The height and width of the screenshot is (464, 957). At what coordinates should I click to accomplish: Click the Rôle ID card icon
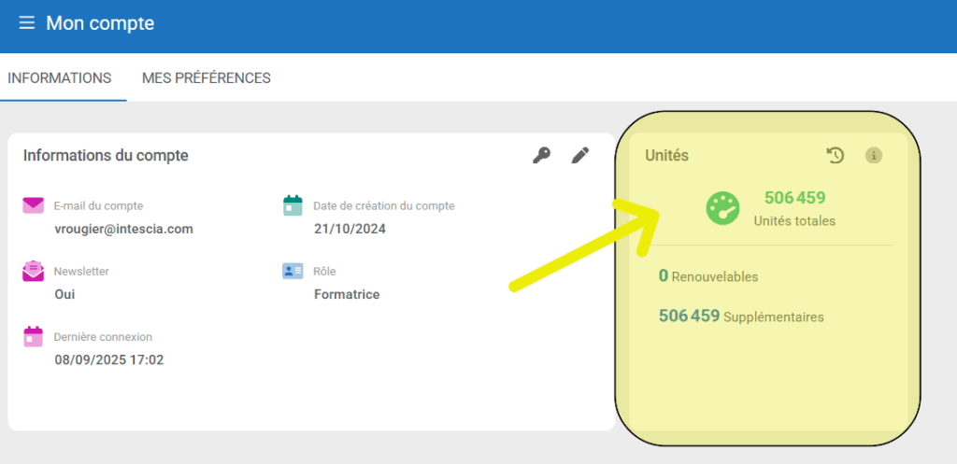click(293, 271)
